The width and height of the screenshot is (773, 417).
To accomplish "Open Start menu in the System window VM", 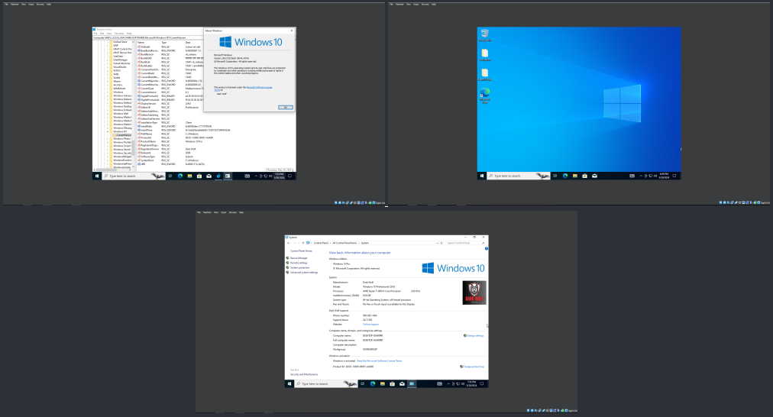I will pos(289,384).
